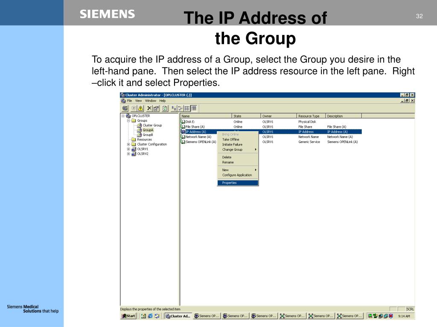The width and height of the screenshot is (437, 327).
Task: Switch to Large Icons view in toolbar
Action: pyautogui.click(x=174, y=109)
